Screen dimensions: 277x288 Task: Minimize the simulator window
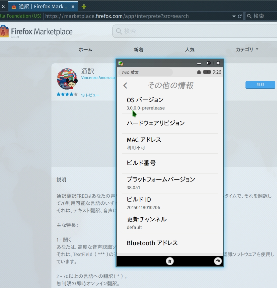pyautogui.click(x=199, y=63)
